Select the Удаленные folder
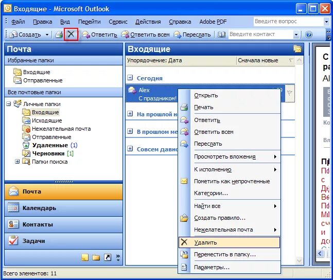Viewport: 333px width, 280px height. tap(50, 145)
